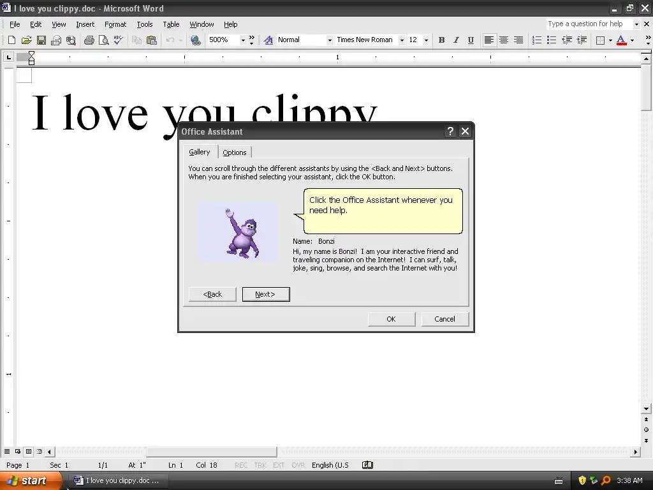653x490 pixels.
Task: Click the Bonzi assistant preview image
Action: (x=237, y=232)
